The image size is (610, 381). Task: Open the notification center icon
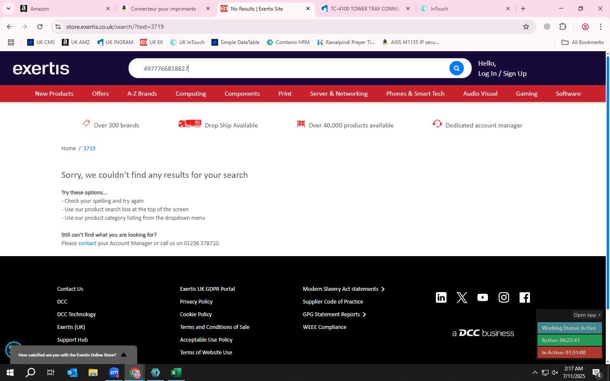coord(597,373)
